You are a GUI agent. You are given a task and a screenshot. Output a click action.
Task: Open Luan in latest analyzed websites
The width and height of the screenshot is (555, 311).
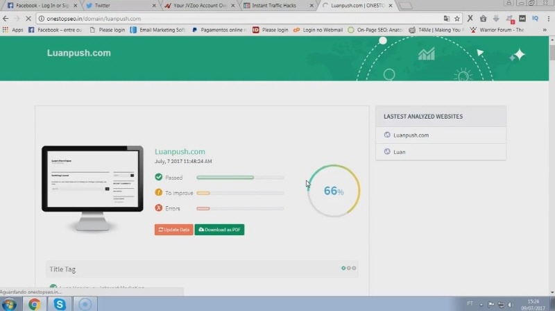pos(400,152)
